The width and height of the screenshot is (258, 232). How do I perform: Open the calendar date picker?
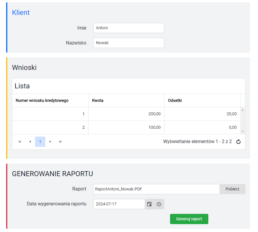[149, 204]
